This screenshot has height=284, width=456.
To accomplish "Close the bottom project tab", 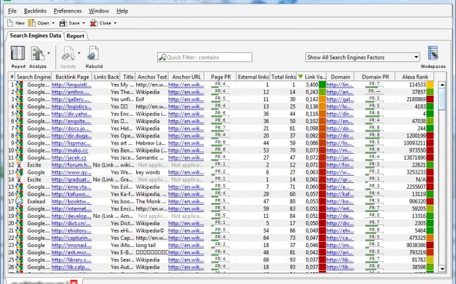I will (x=74, y=282).
